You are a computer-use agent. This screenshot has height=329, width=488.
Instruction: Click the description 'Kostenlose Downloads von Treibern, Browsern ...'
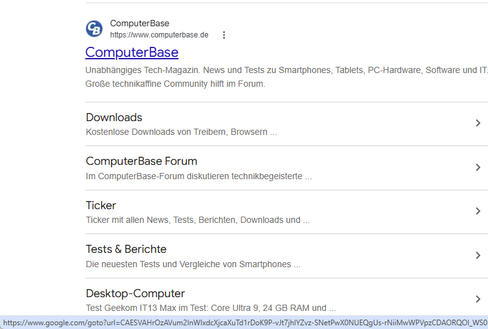pos(181,132)
